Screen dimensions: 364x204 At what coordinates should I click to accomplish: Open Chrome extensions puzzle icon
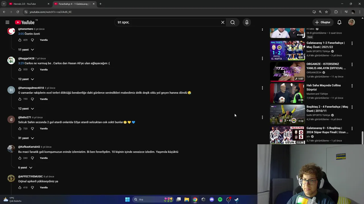336,12
